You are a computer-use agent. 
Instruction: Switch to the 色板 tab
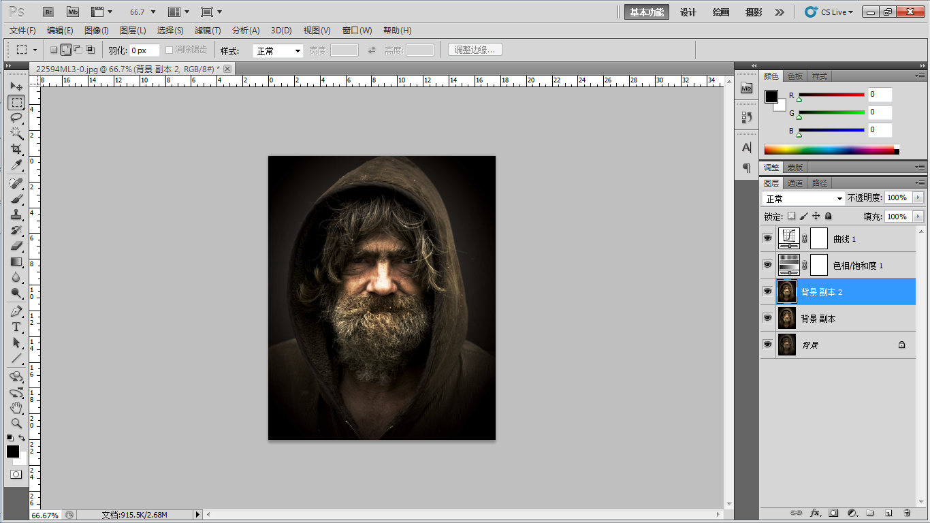pos(795,76)
